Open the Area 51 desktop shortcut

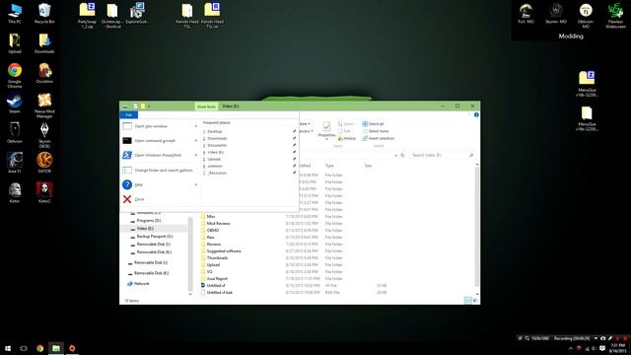click(15, 163)
